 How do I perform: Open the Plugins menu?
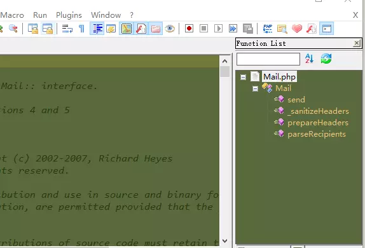click(69, 15)
